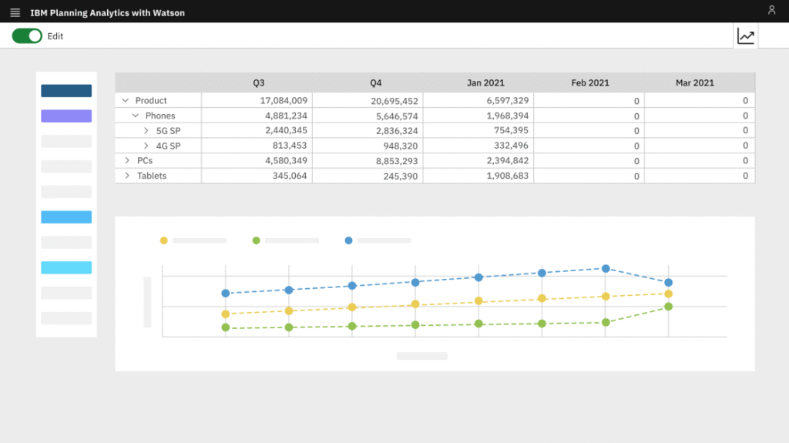This screenshot has height=443, width=789.
Task: Open the hamburger navigation menu
Action: (x=15, y=12)
